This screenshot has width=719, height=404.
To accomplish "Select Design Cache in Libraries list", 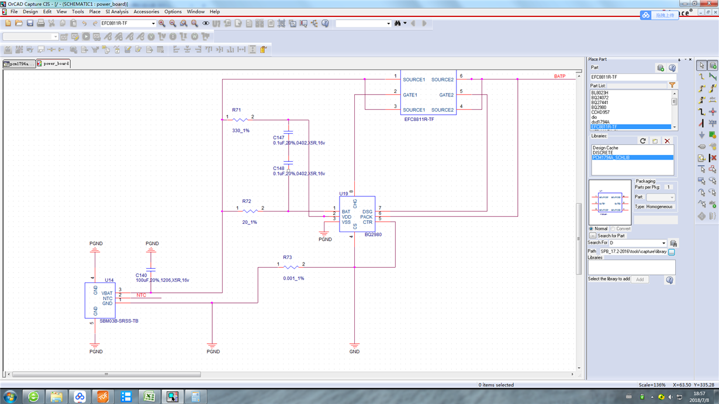I will [x=605, y=148].
